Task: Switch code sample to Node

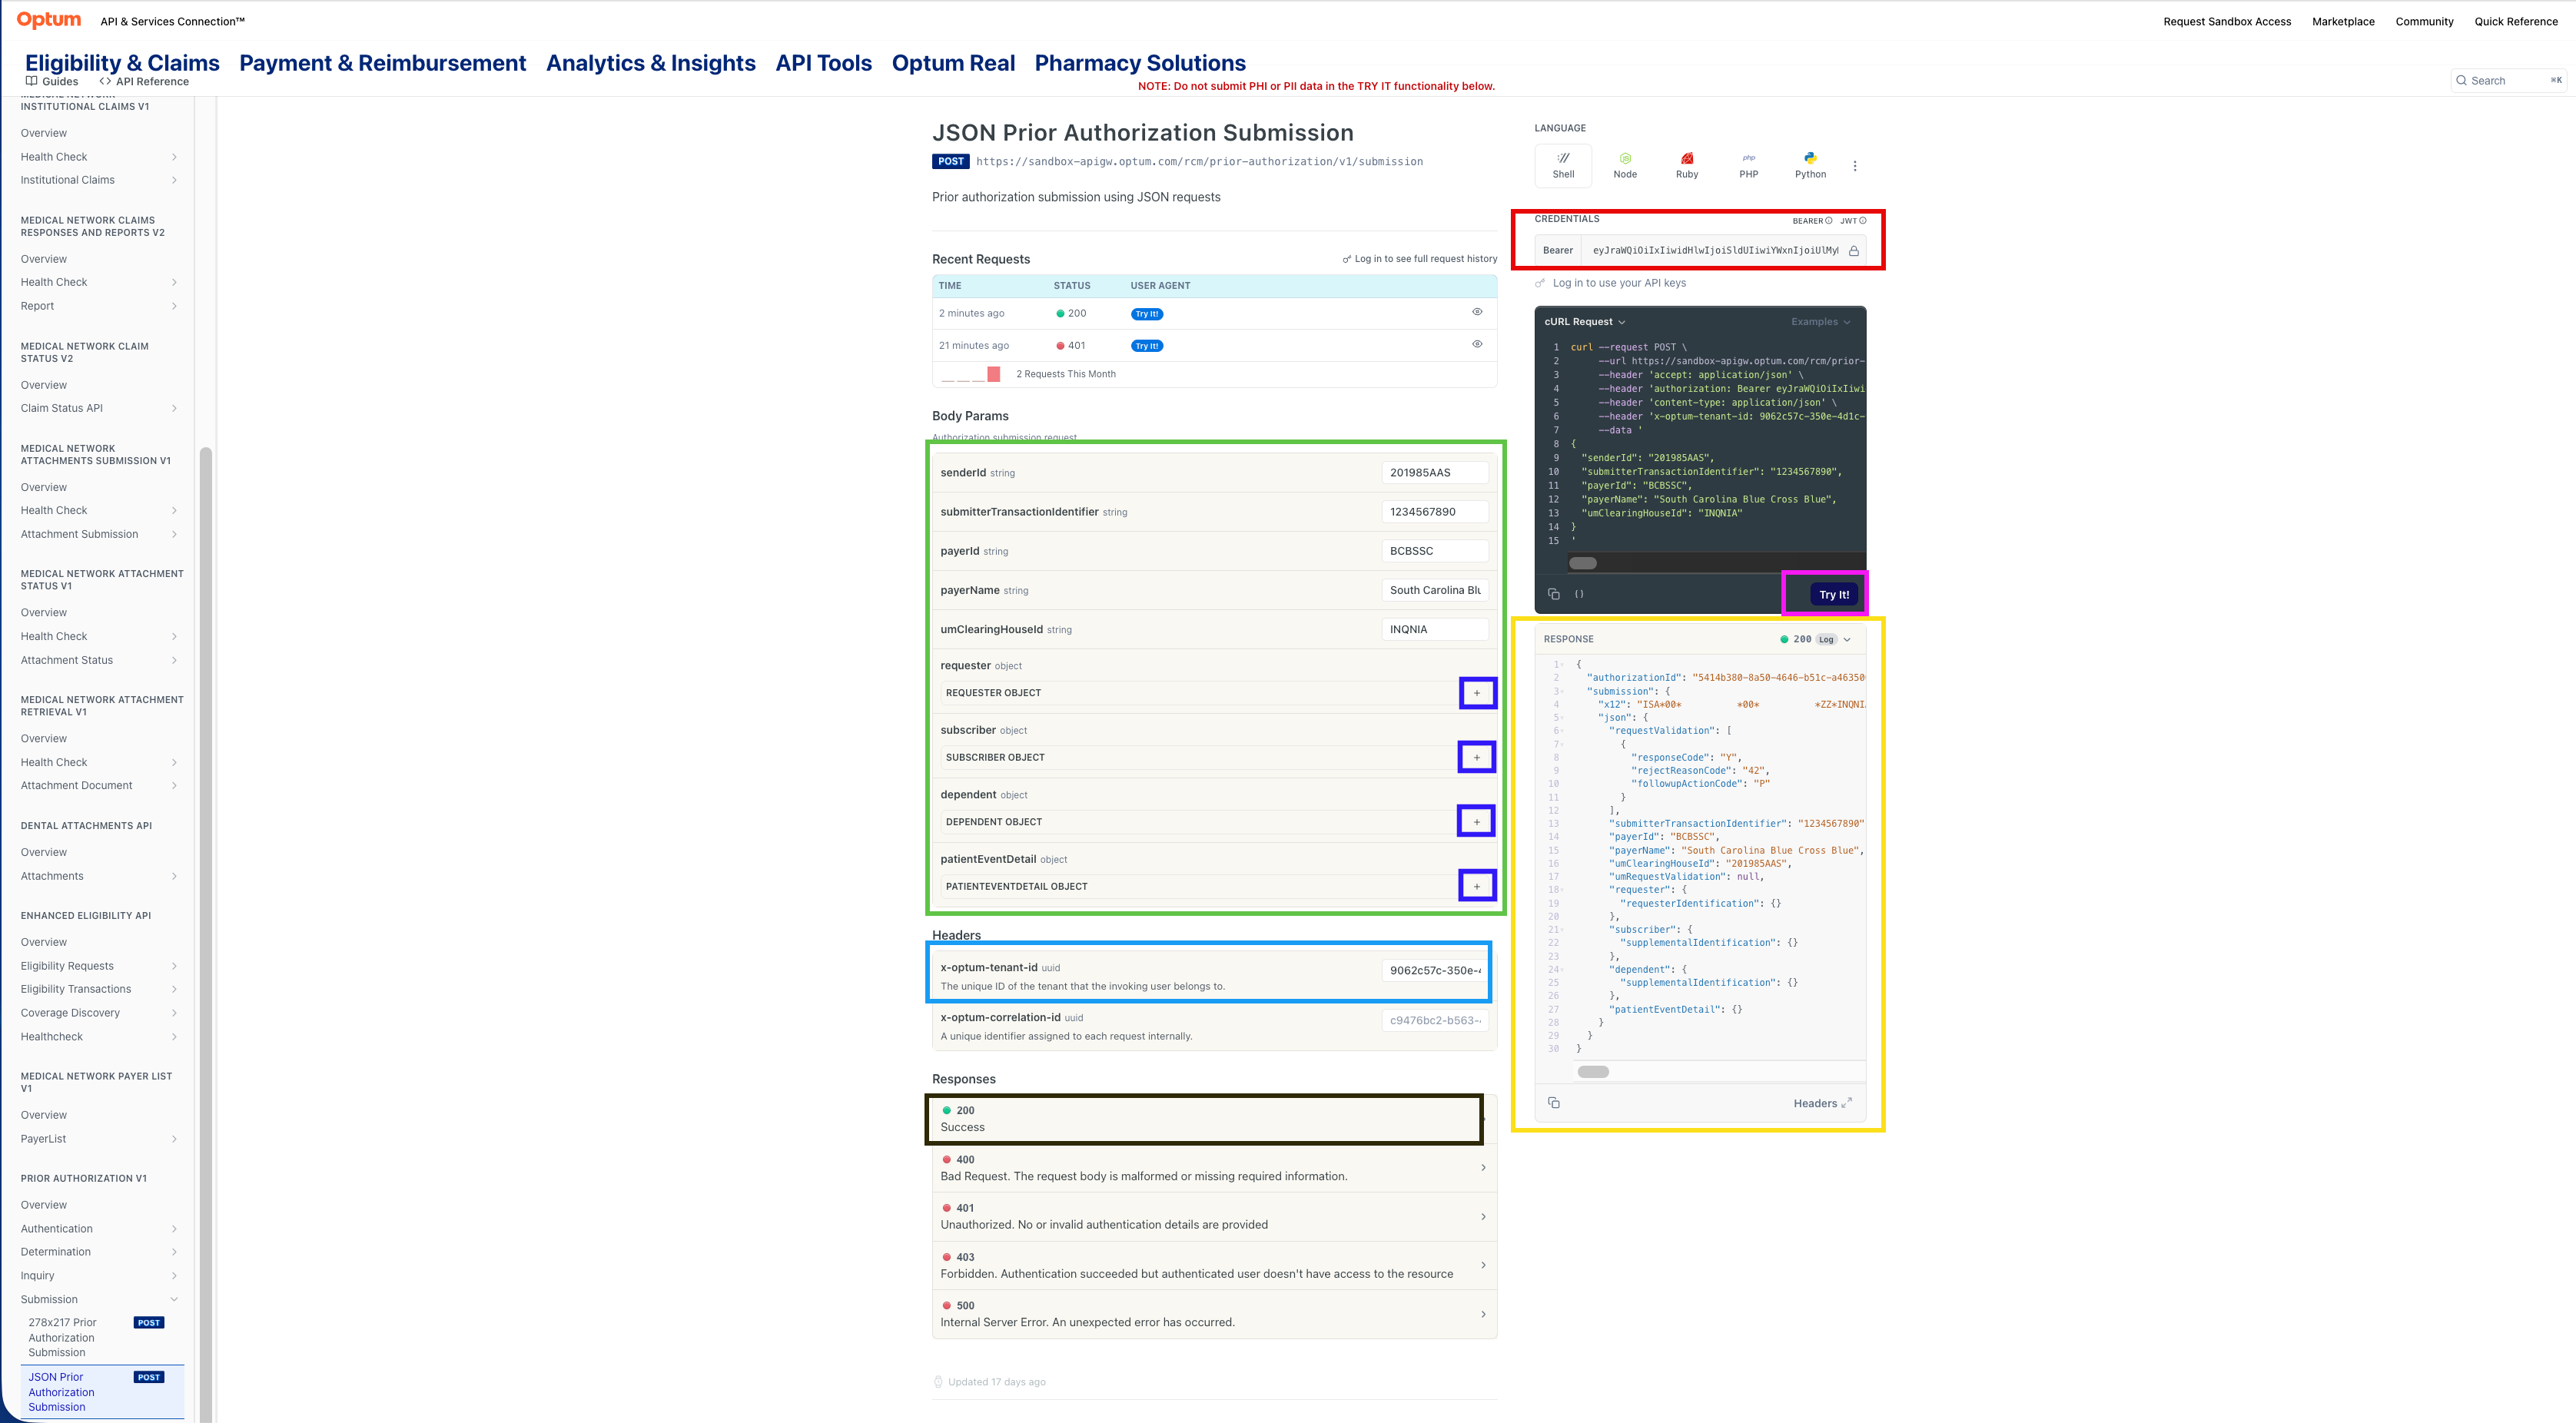Action: click(x=1625, y=164)
